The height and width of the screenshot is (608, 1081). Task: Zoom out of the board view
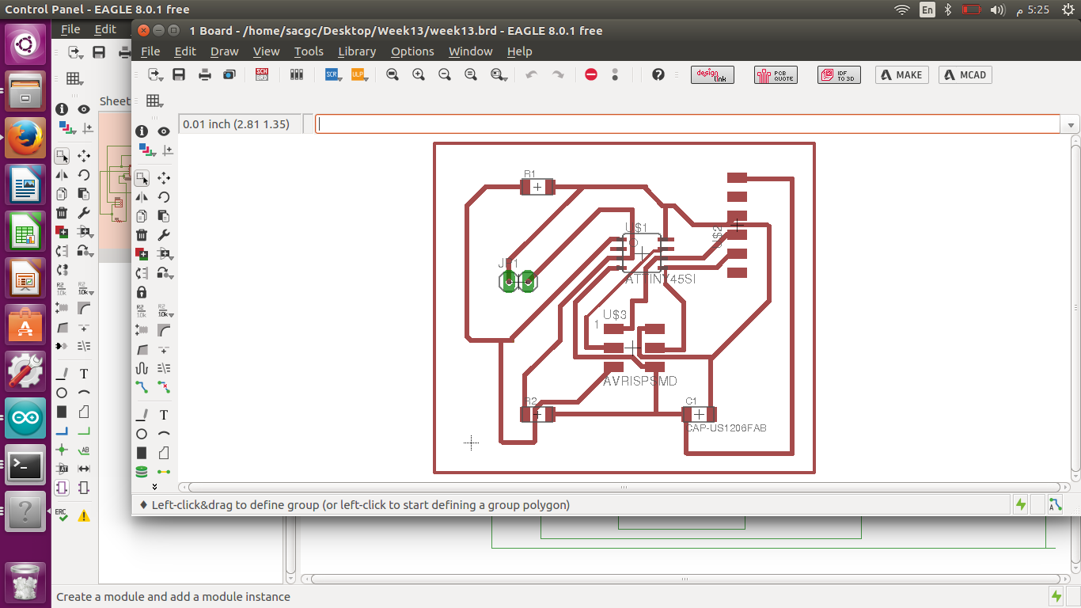tap(445, 74)
